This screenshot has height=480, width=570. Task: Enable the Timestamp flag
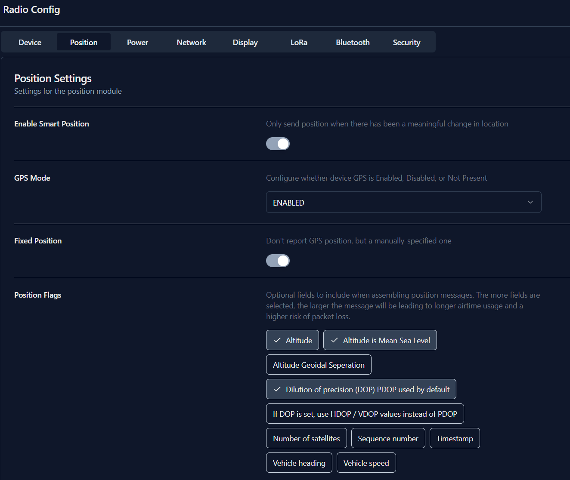(455, 438)
